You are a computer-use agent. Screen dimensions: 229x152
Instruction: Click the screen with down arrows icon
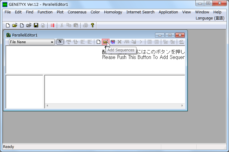pyautogui.click(x=127, y=42)
